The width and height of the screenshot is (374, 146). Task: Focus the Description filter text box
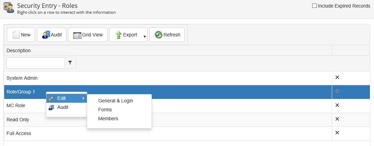click(35, 63)
